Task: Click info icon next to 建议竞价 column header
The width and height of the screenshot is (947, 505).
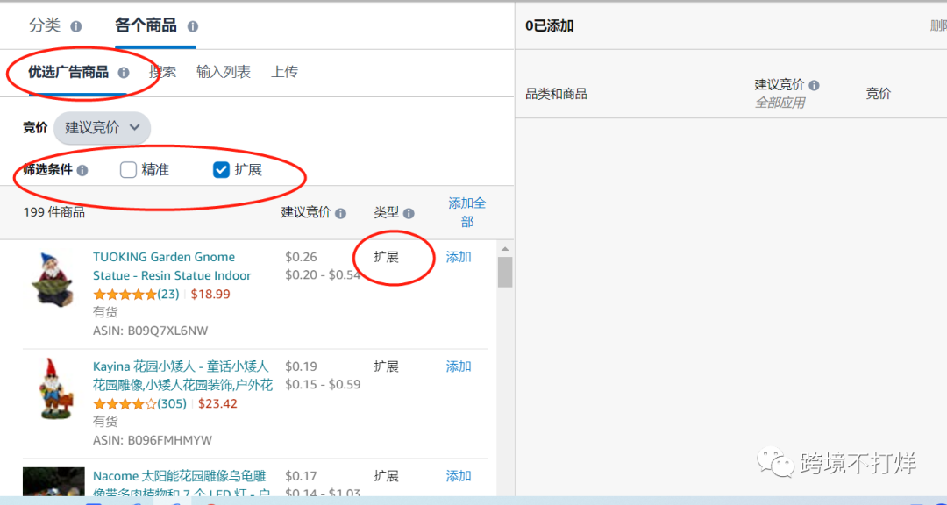Action: [340, 213]
